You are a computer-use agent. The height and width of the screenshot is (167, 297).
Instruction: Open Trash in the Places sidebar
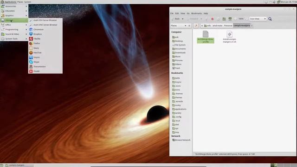pos(176,68)
